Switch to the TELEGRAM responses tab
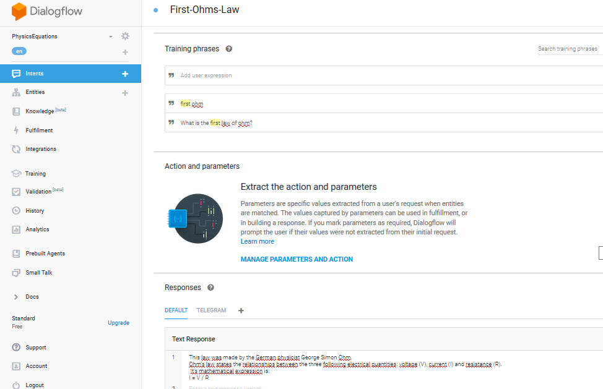The image size is (603, 389). pyautogui.click(x=212, y=310)
